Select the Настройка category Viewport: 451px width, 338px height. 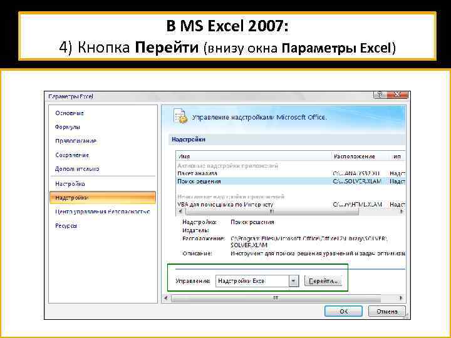(70, 184)
